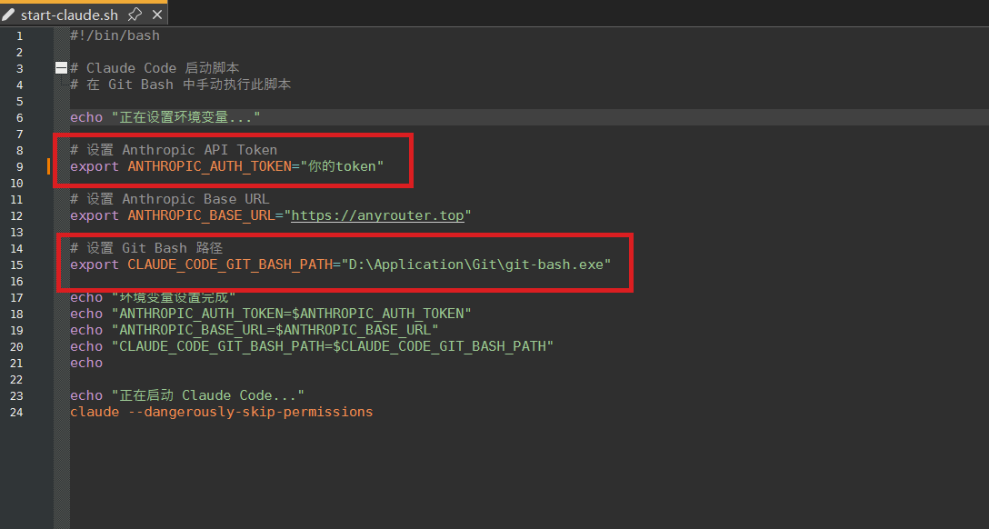Collapse the comment block at line 3
Screen dimensions: 989x529
(61, 68)
